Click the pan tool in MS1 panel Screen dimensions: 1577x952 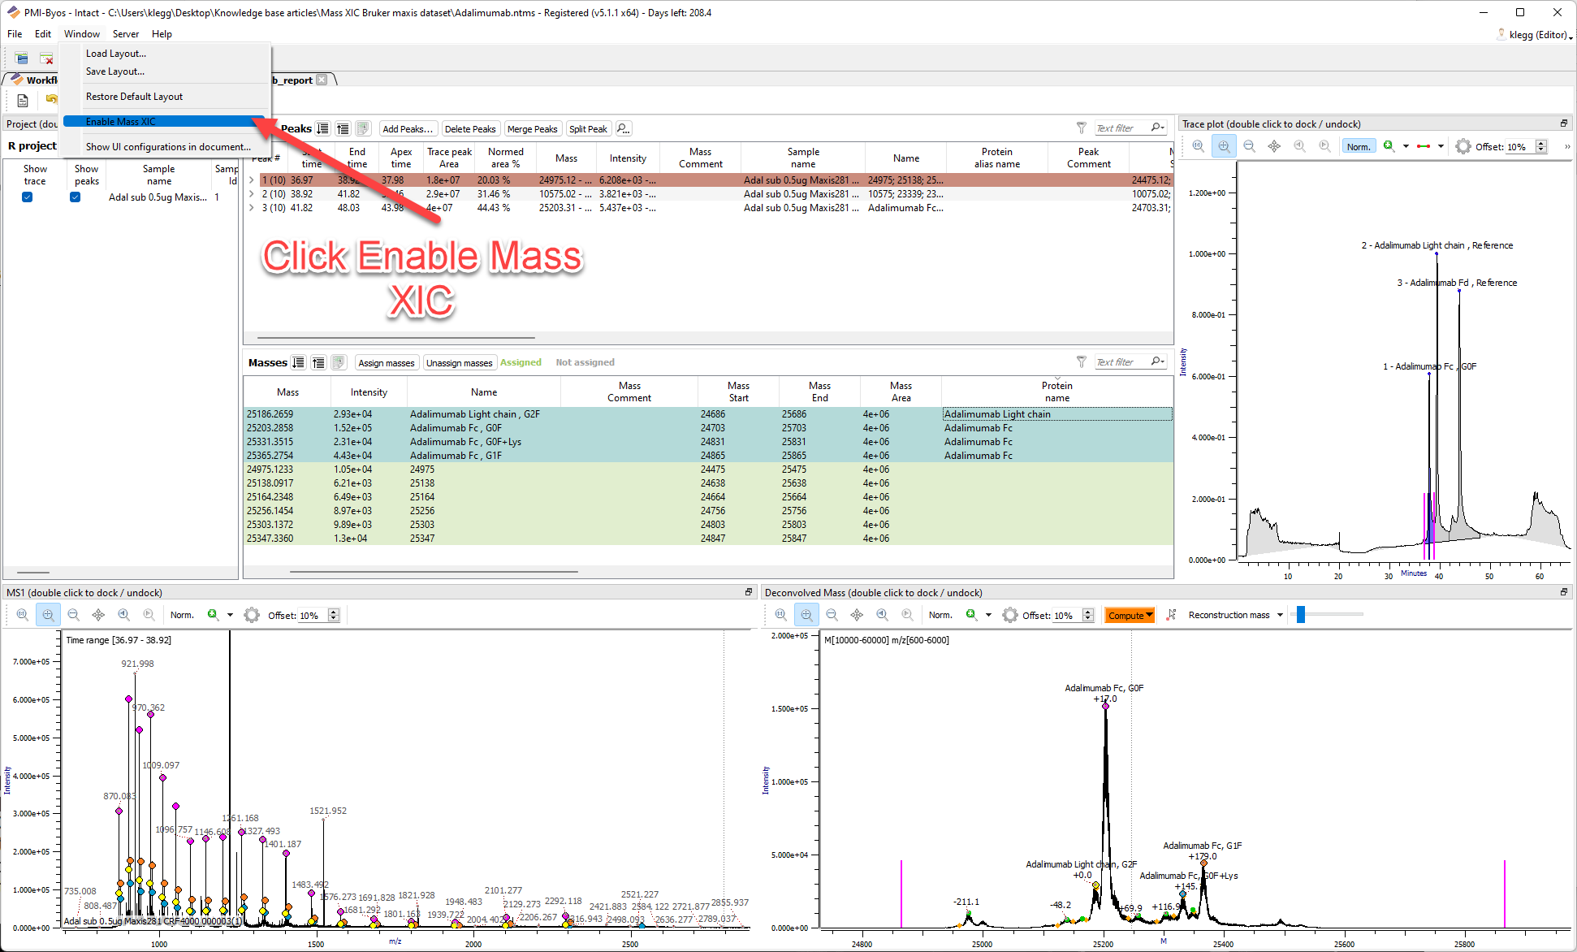[x=98, y=615]
